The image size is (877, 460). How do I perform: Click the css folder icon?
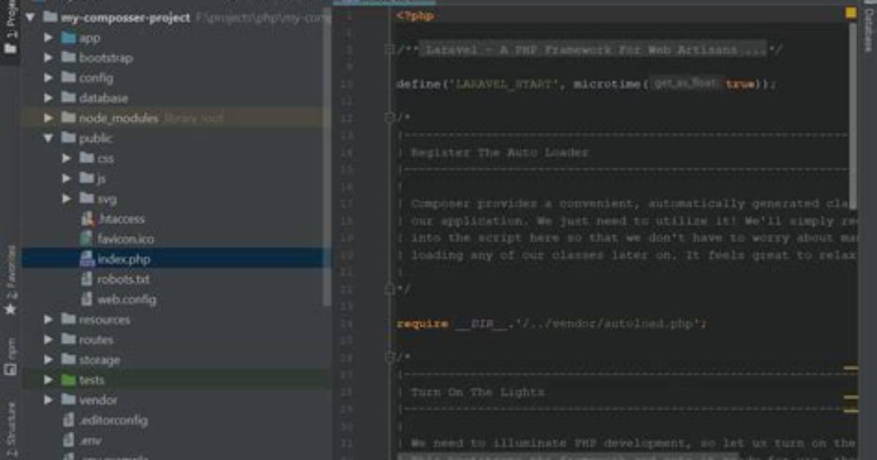point(86,157)
